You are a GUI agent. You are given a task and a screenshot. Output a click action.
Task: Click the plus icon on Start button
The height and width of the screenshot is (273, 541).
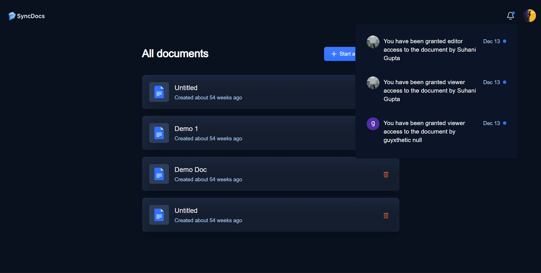click(334, 54)
